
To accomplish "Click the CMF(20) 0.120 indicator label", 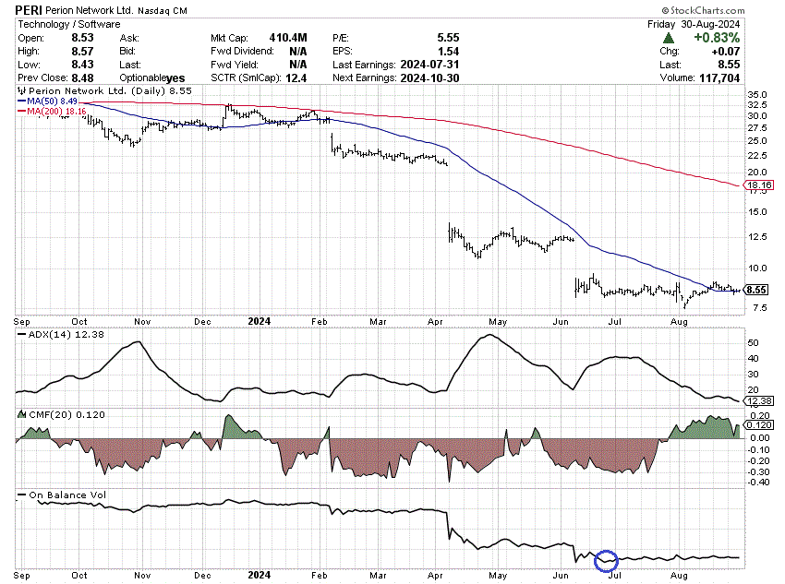I will (x=67, y=414).
